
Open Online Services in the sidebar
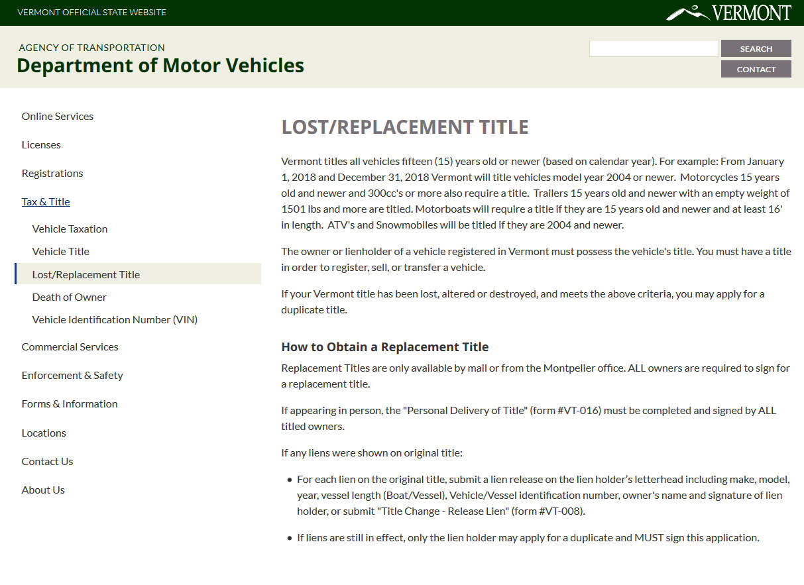coord(58,116)
